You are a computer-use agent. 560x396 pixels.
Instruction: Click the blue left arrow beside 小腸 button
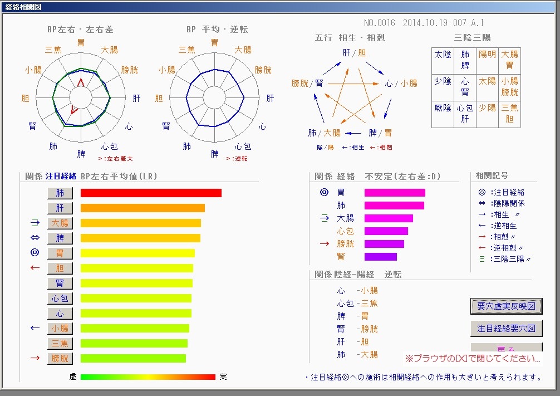click(x=35, y=328)
